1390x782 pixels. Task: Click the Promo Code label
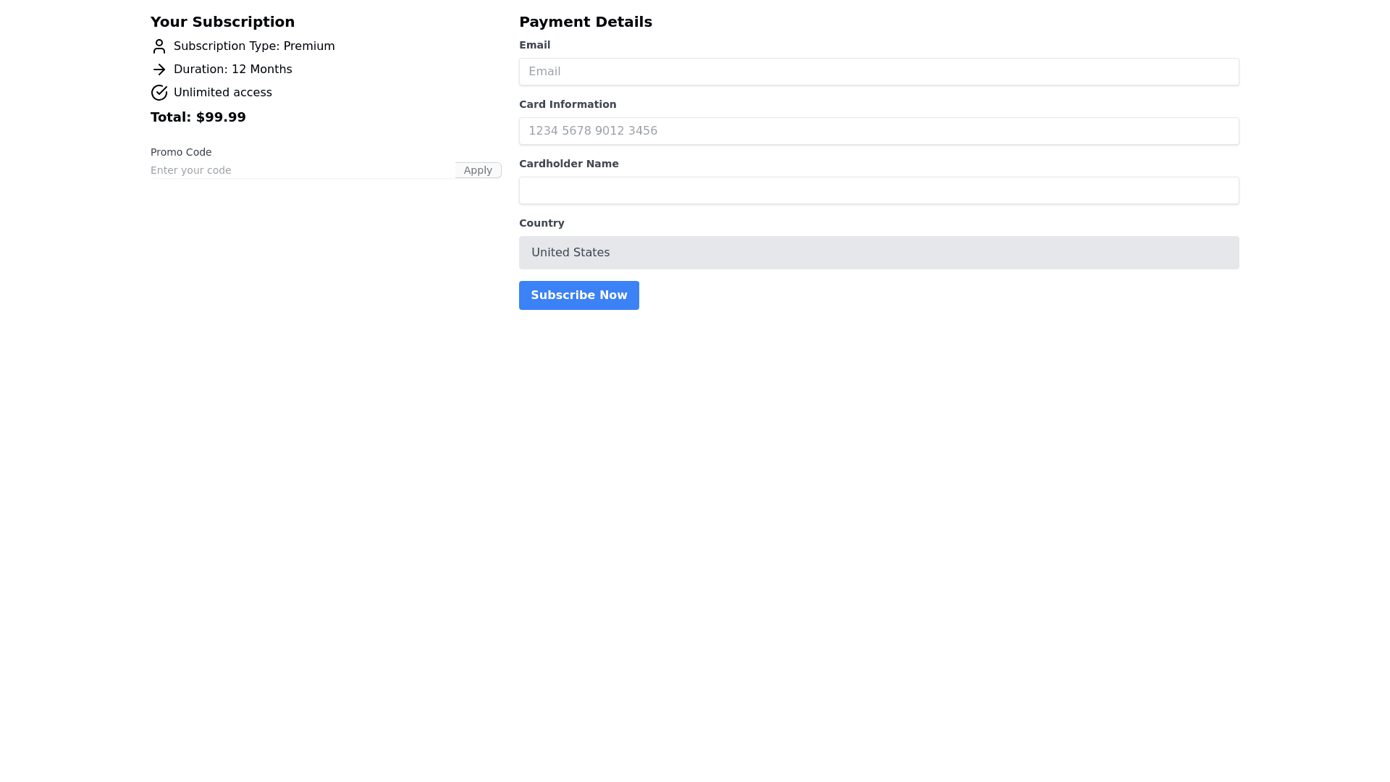click(181, 152)
